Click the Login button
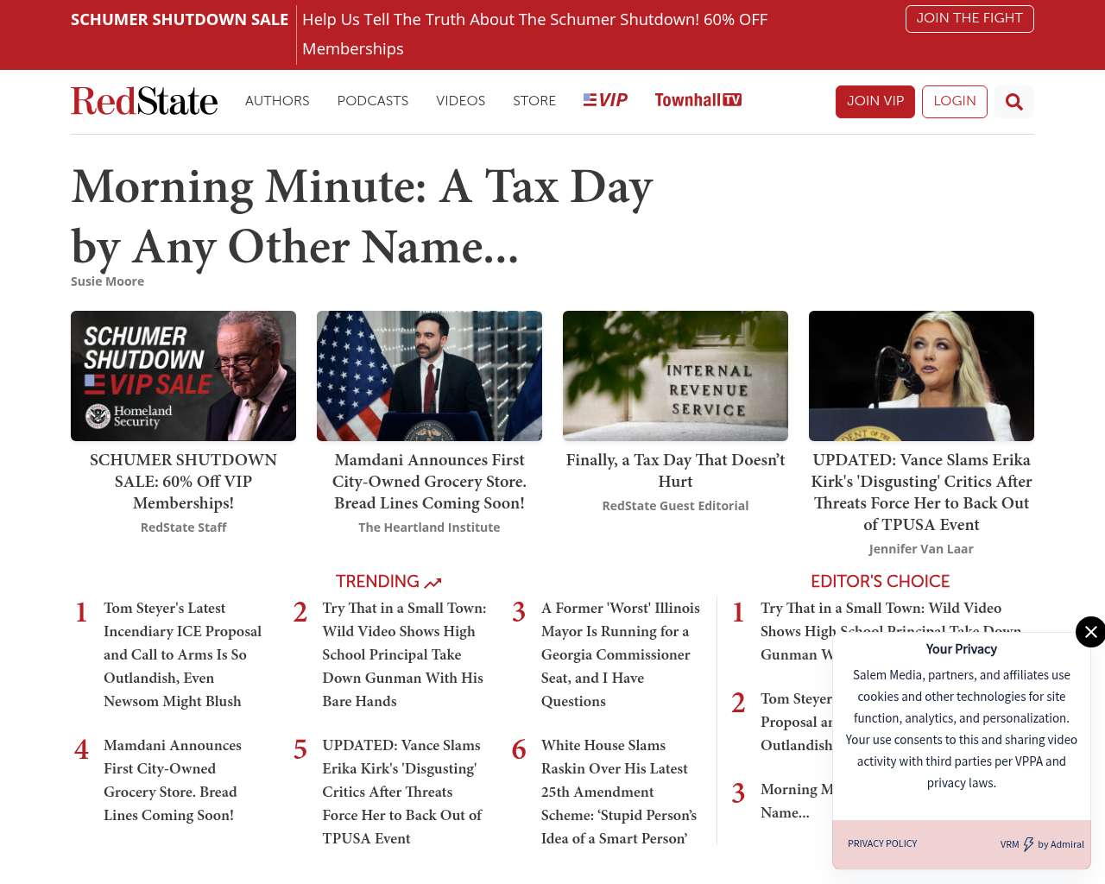 [x=954, y=101]
